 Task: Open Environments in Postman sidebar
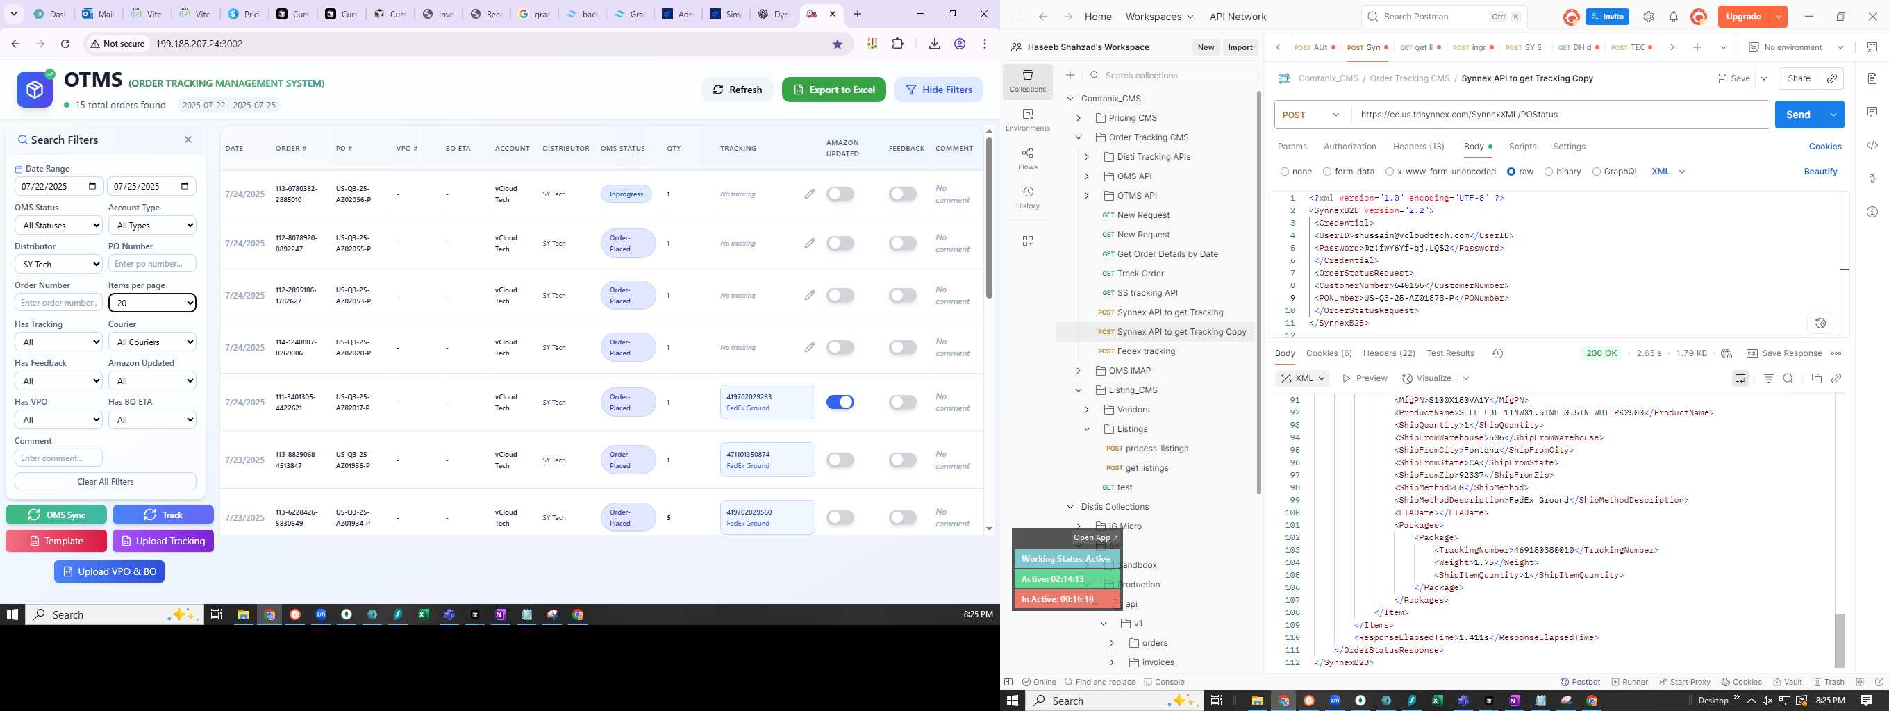click(1027, 120)
